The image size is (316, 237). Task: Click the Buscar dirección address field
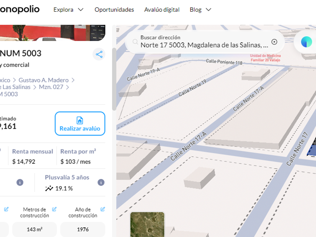tap(204, 42)
